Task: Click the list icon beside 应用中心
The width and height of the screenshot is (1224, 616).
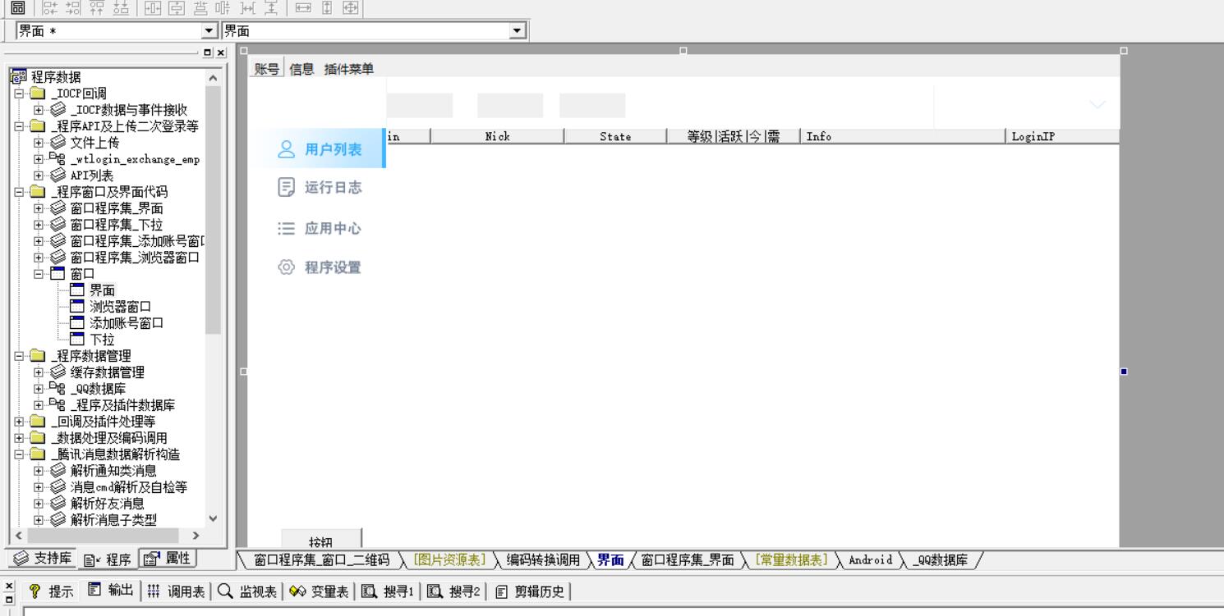Action: (286, 229)
